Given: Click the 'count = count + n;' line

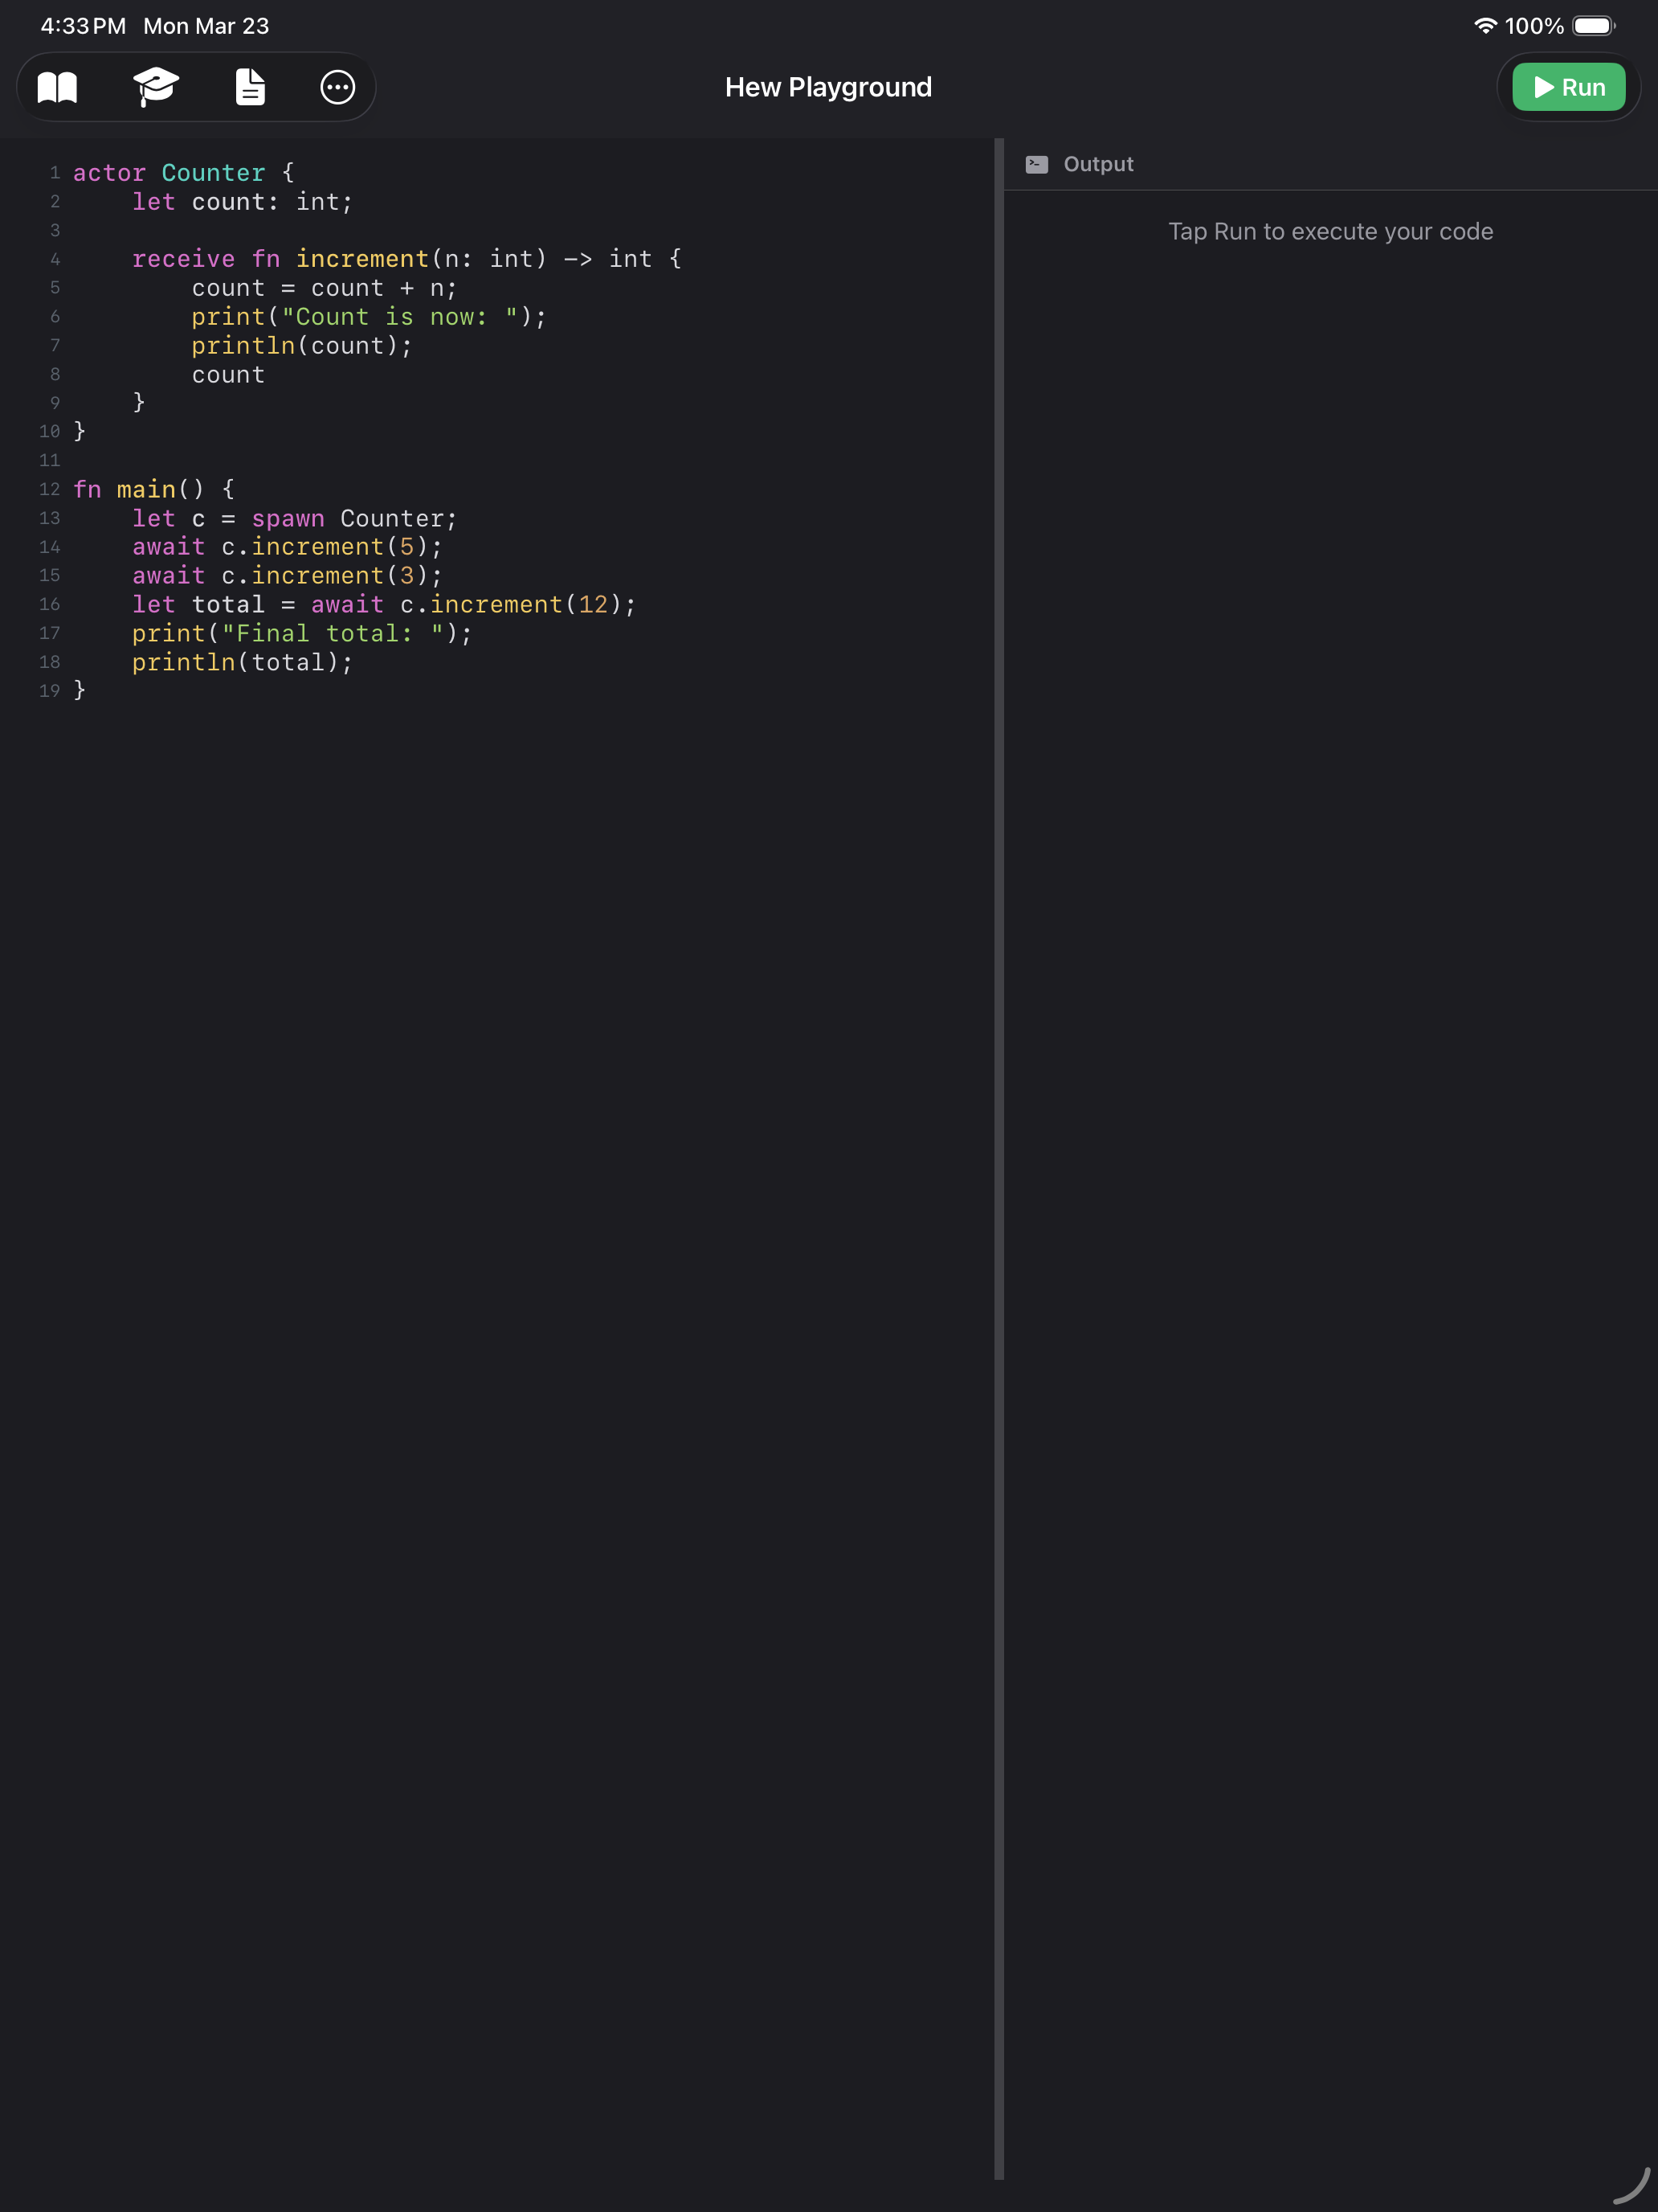Looking at the screenshot, I should point(325,289).
